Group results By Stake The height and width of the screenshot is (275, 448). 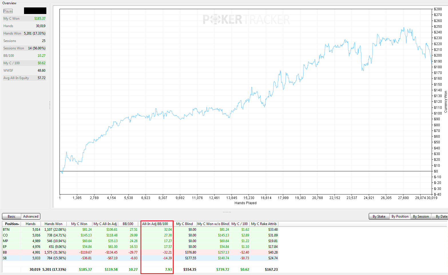[x=379, y=216]
